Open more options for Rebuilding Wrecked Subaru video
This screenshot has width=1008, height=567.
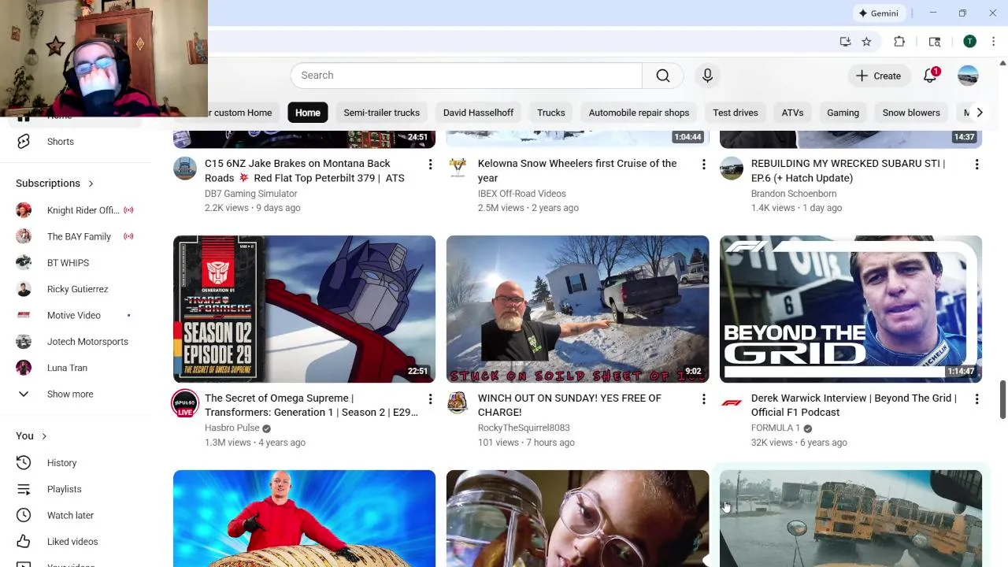click(976, 164)
